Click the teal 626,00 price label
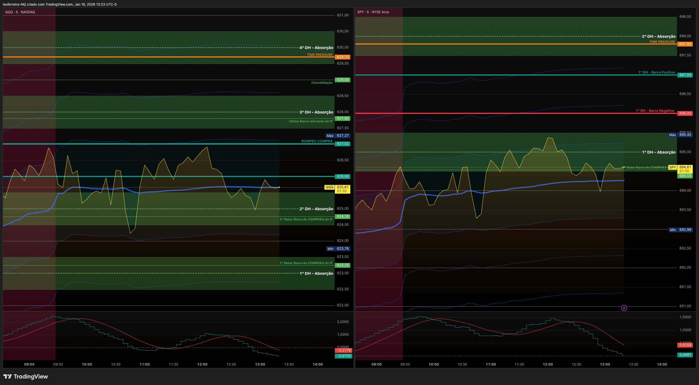699x385 pixels. (343, 176)
